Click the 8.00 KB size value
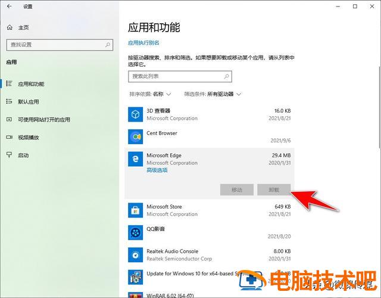 pyautogui.click(x=282, y=251)
